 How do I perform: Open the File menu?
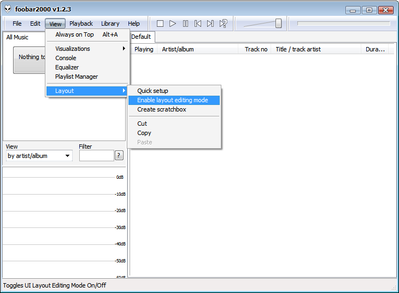point(17,24)
